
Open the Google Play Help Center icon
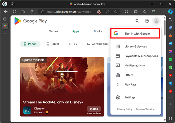[x=147, y=21]
